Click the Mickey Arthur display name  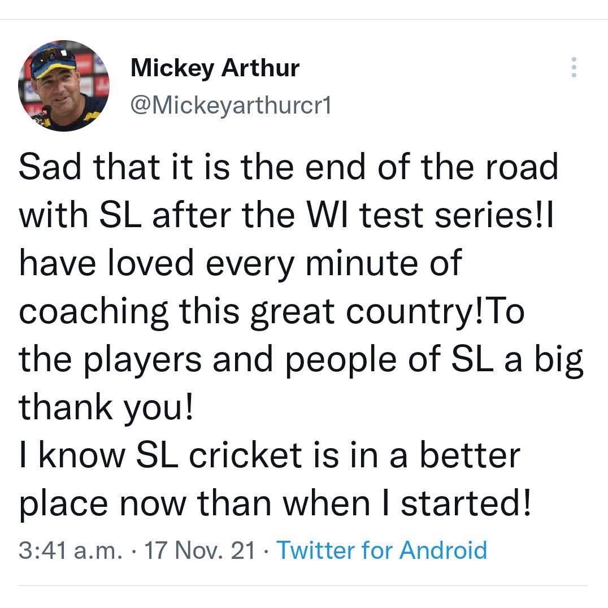215,68
